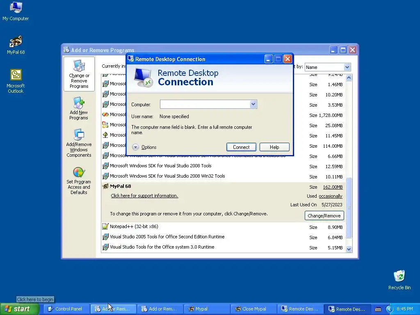Select Microsoft Windows SDK 2008 Tools entry
Image resolution: width=420 pixels, height=315 pixels.
[x=223, y=166]
